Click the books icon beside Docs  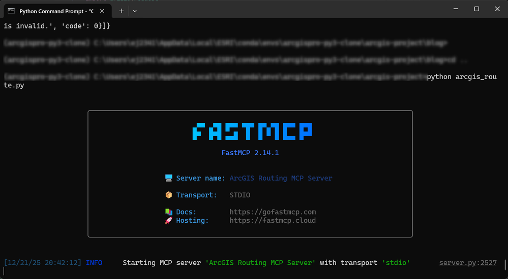coord(169,212)
